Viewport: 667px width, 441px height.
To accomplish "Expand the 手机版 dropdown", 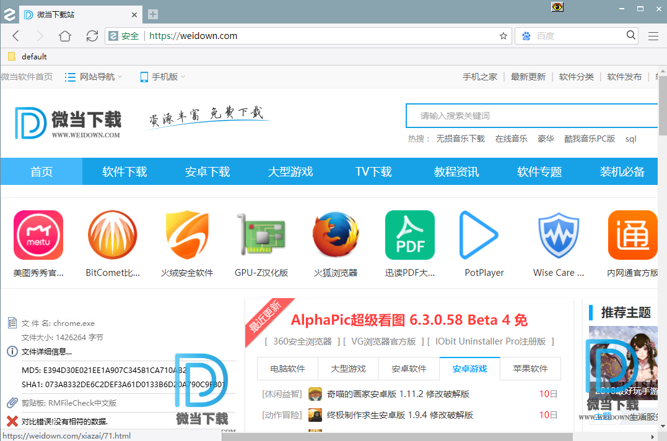I will click(163, 77).
